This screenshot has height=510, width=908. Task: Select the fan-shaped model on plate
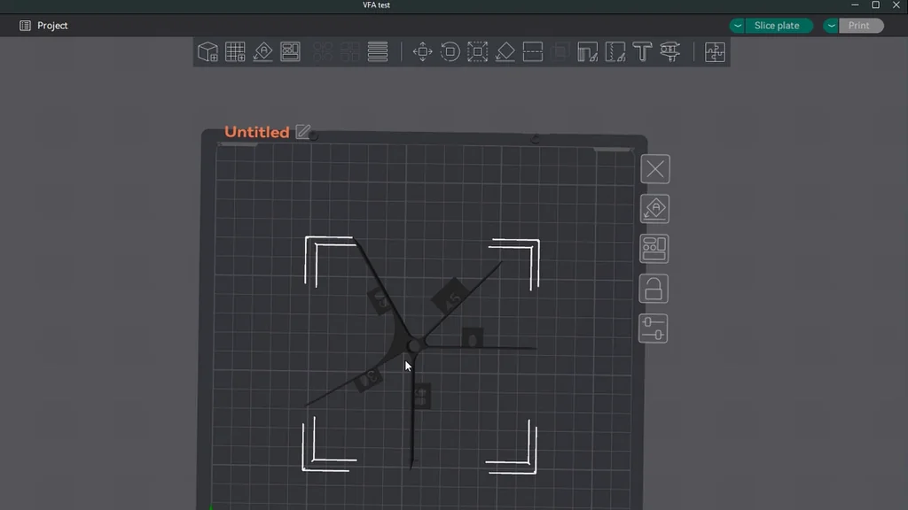(x=413, y=345)
